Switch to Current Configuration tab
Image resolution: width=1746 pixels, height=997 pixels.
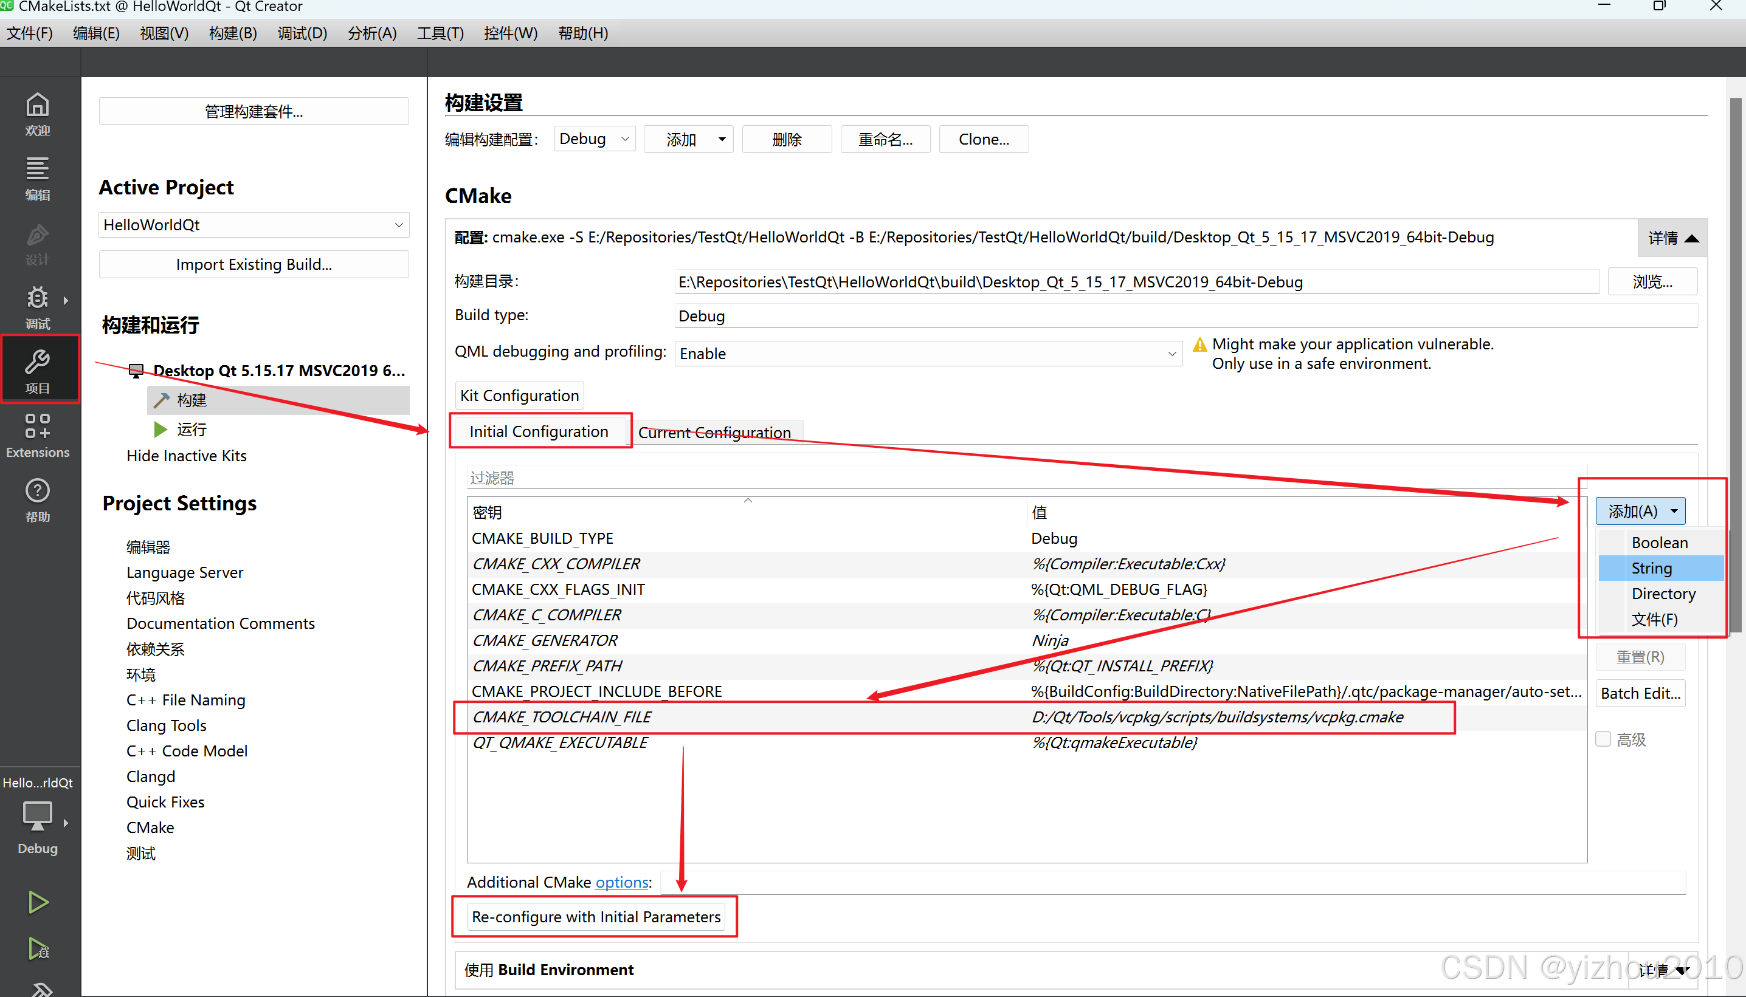714,433
